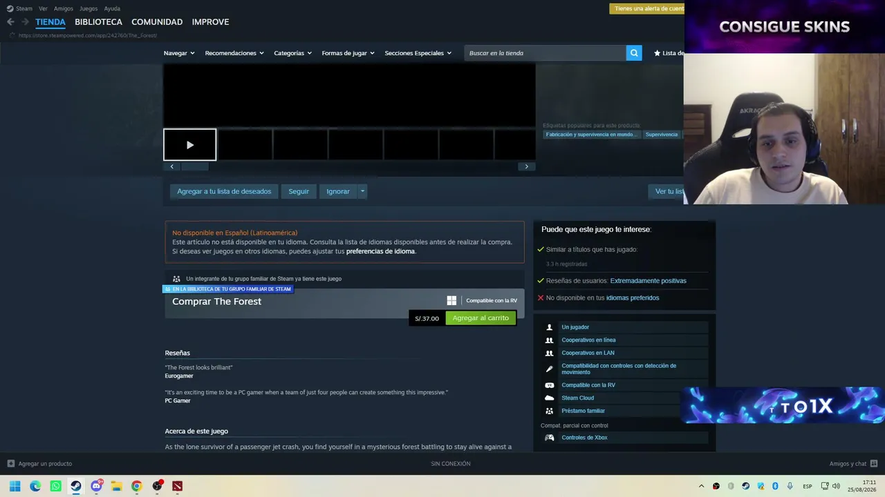Click the Préstamo familiar link
The height and width of the screenshot is (497, 885).
[584, 411]
